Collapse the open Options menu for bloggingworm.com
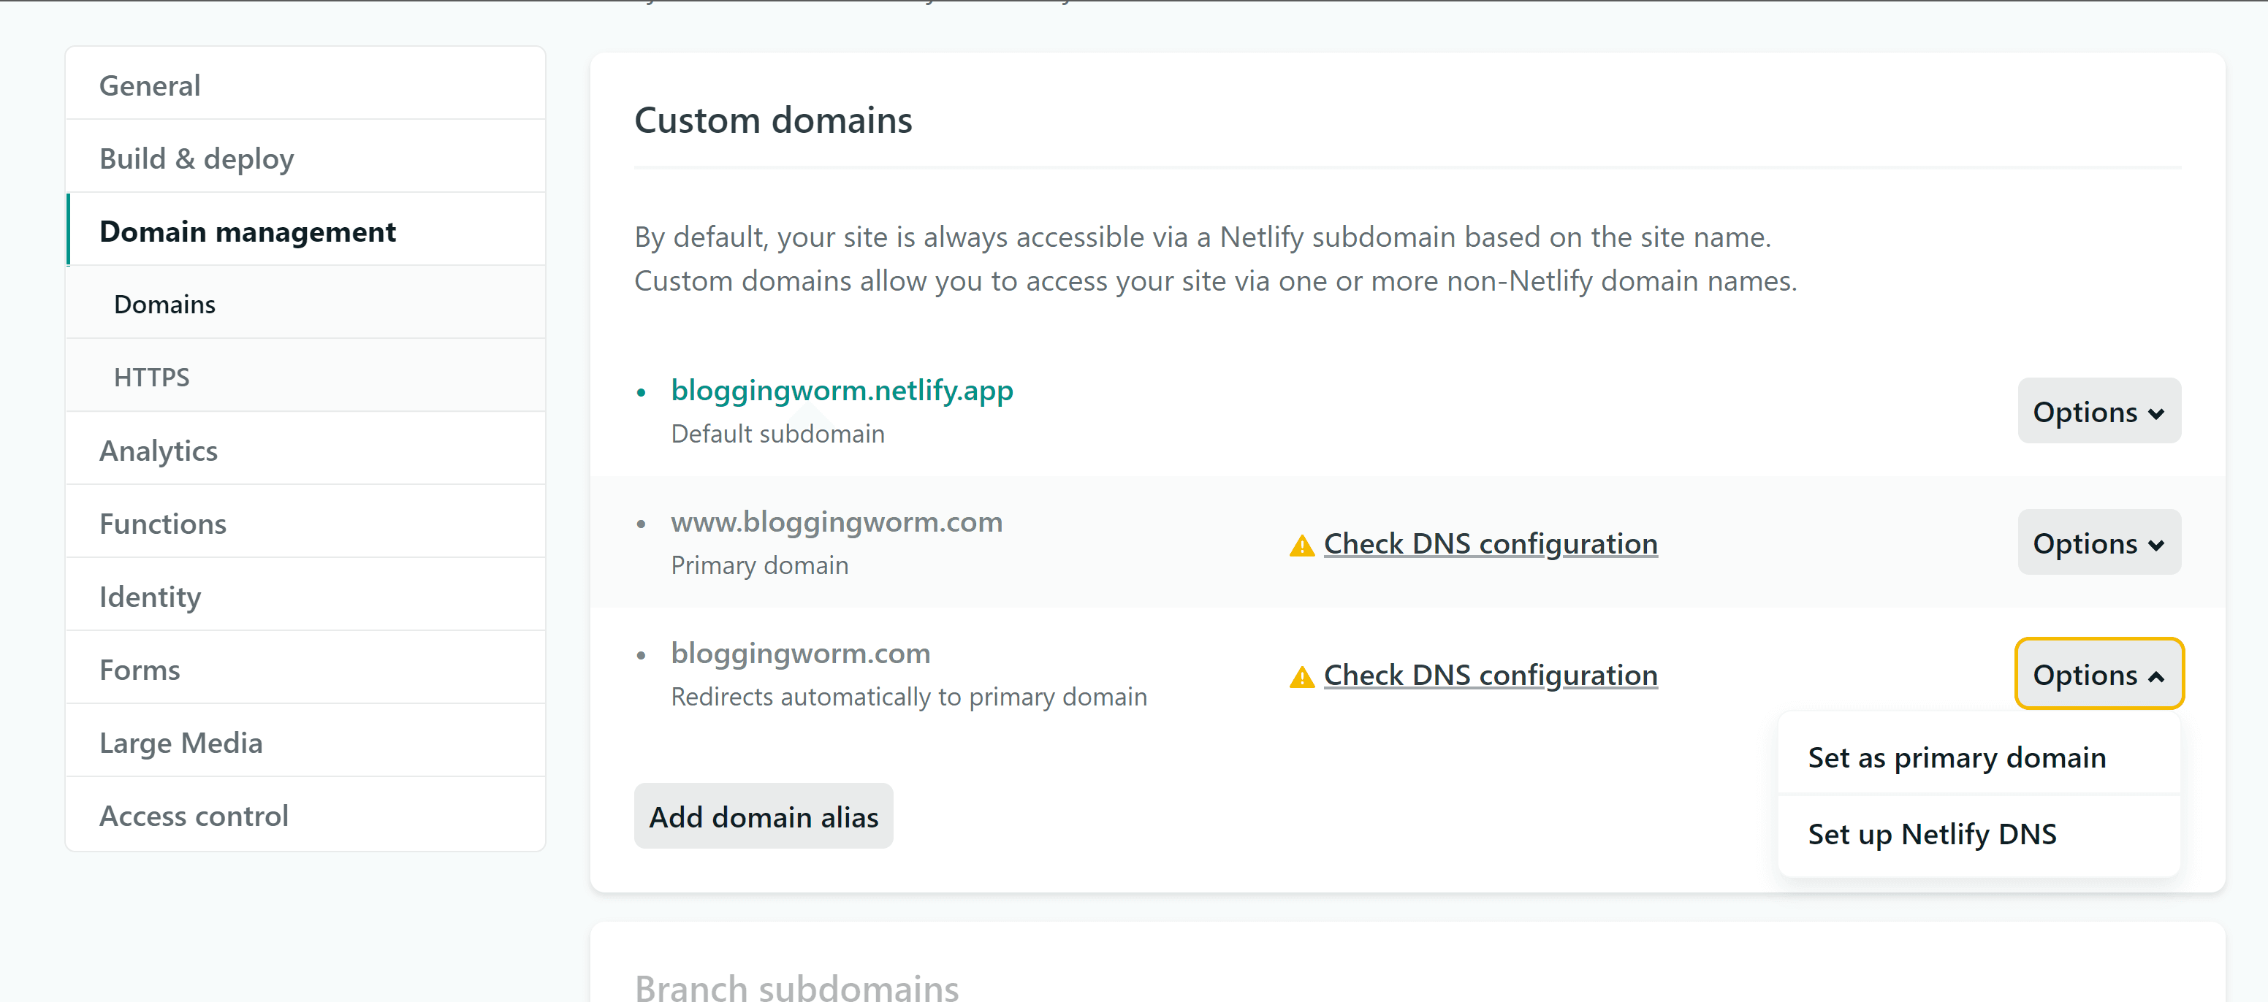 point(2099,675)
